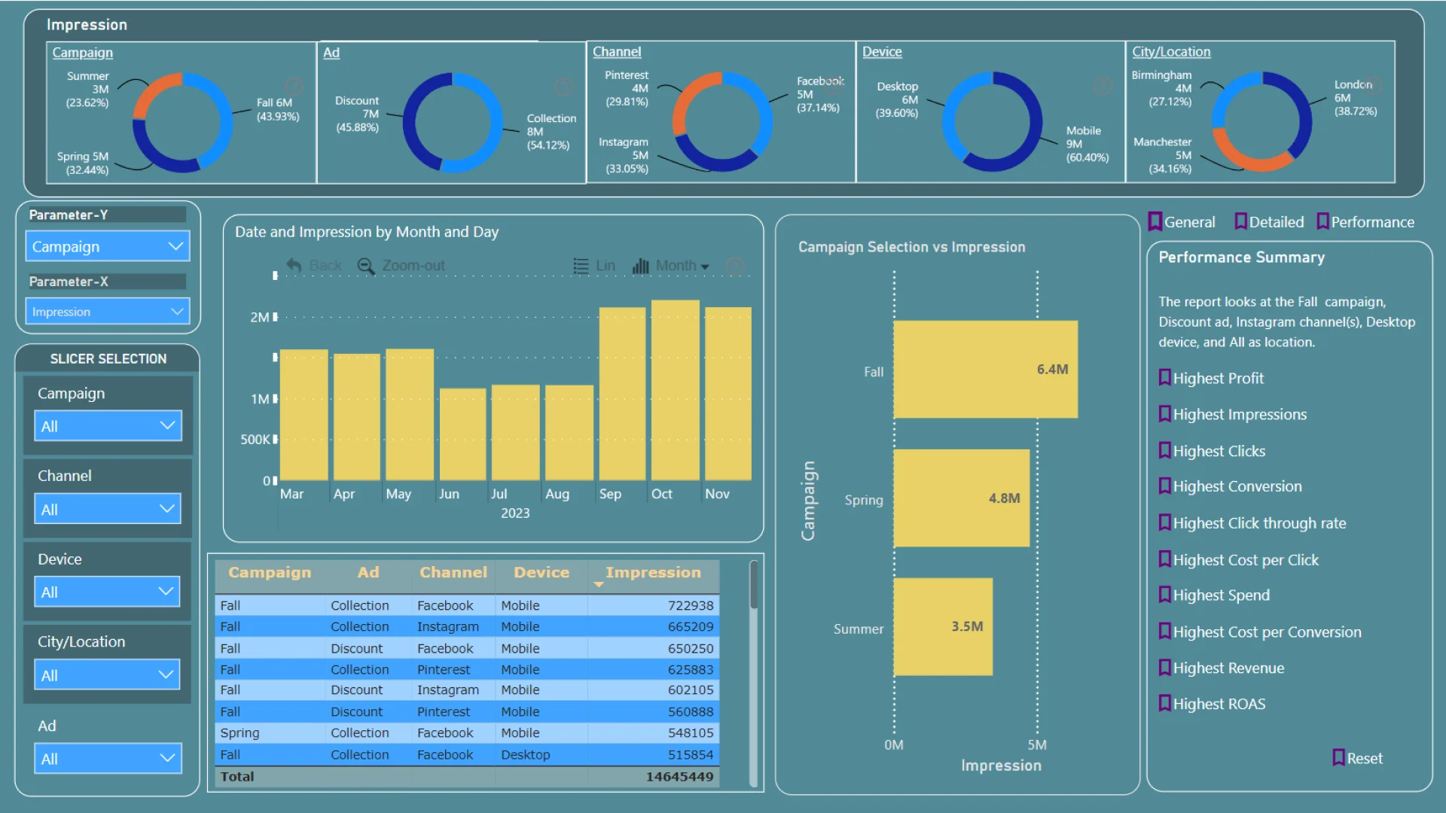Viewport: 1446px width, 813px height.
Task: Click the Sep bar in date chart
Action: click(x=622, y=394)
